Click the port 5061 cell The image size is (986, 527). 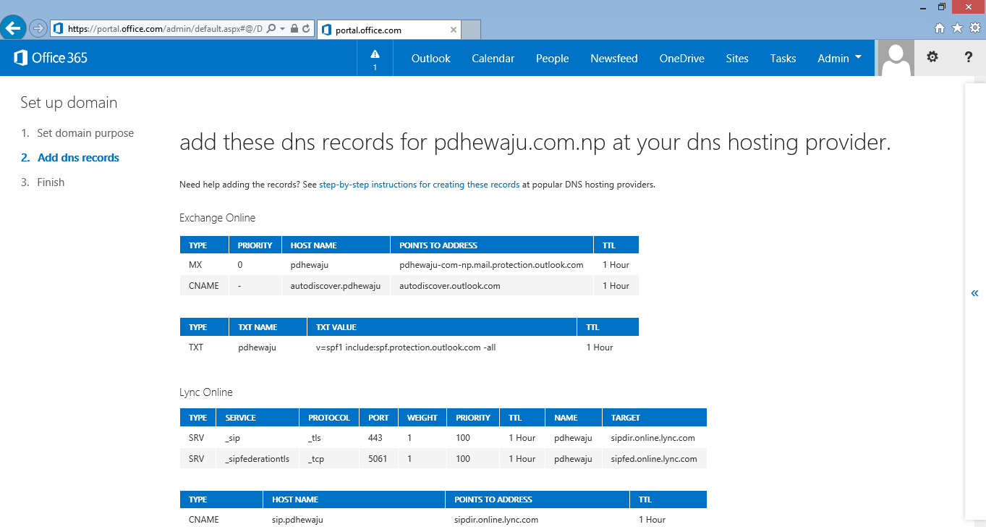pyautogui.click(x=378, y=459)
